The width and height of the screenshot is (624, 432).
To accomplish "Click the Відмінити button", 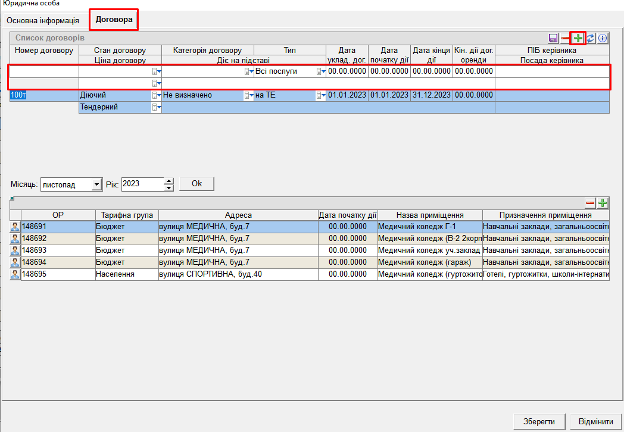I will click(595, 421).
